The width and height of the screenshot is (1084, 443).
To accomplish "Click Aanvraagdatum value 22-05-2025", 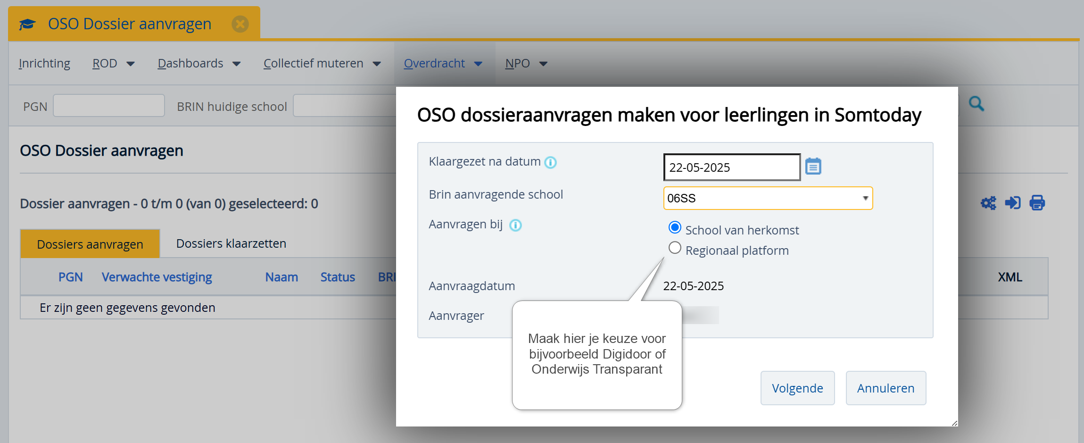I will click(693, 286).
